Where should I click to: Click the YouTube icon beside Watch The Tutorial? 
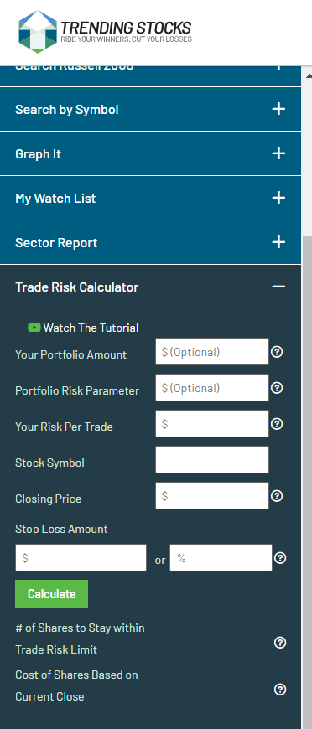pos(34,328)
